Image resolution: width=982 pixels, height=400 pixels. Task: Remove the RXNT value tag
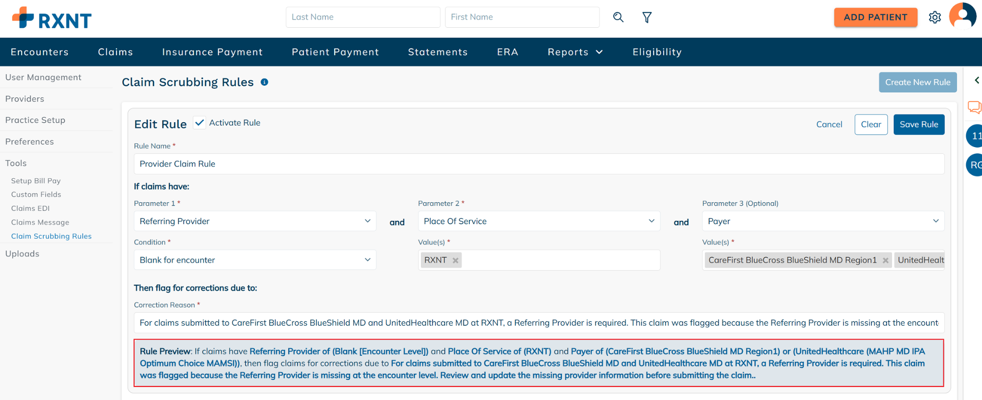point(456,260)
